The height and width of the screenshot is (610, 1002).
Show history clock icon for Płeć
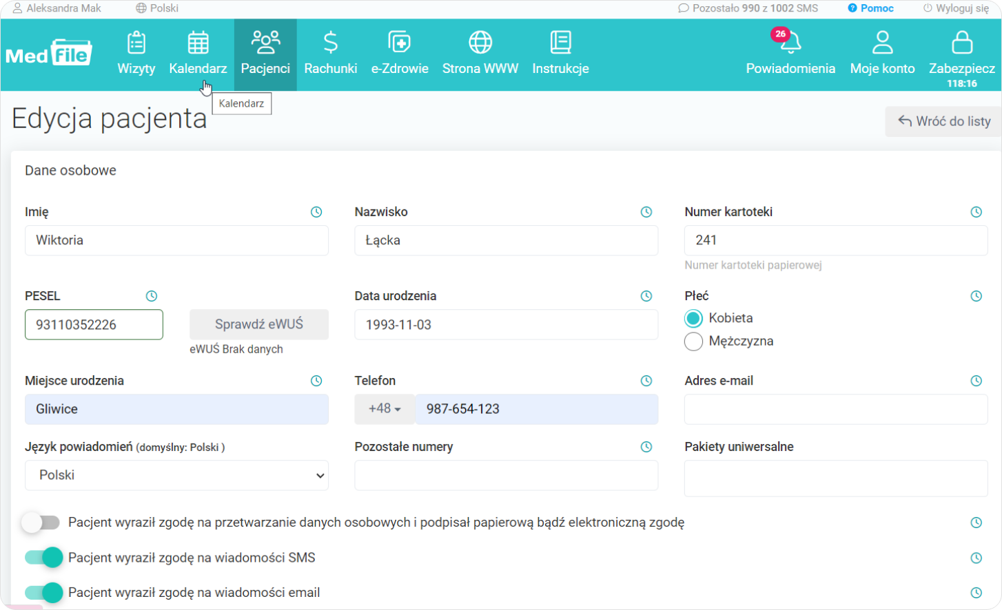[977, 296]
